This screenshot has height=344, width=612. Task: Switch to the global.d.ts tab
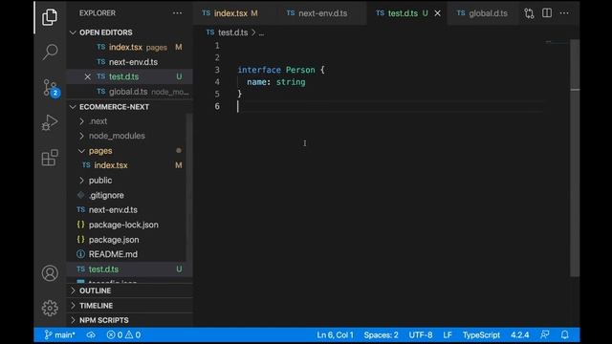pos(482,13)
